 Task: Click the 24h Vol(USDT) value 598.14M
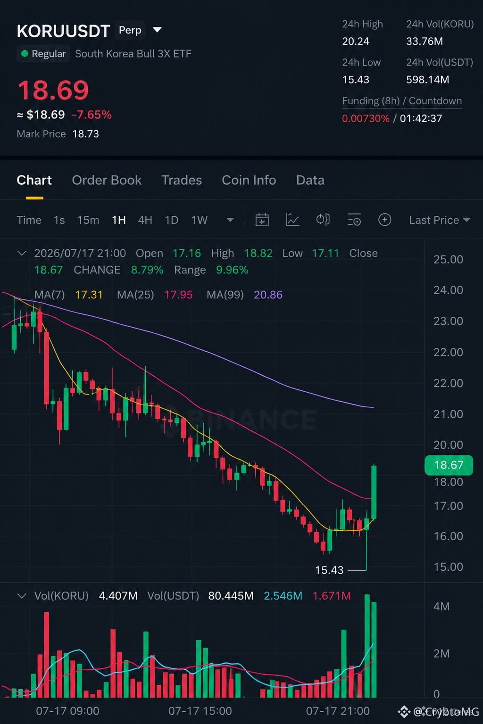(x=428, y=80)
